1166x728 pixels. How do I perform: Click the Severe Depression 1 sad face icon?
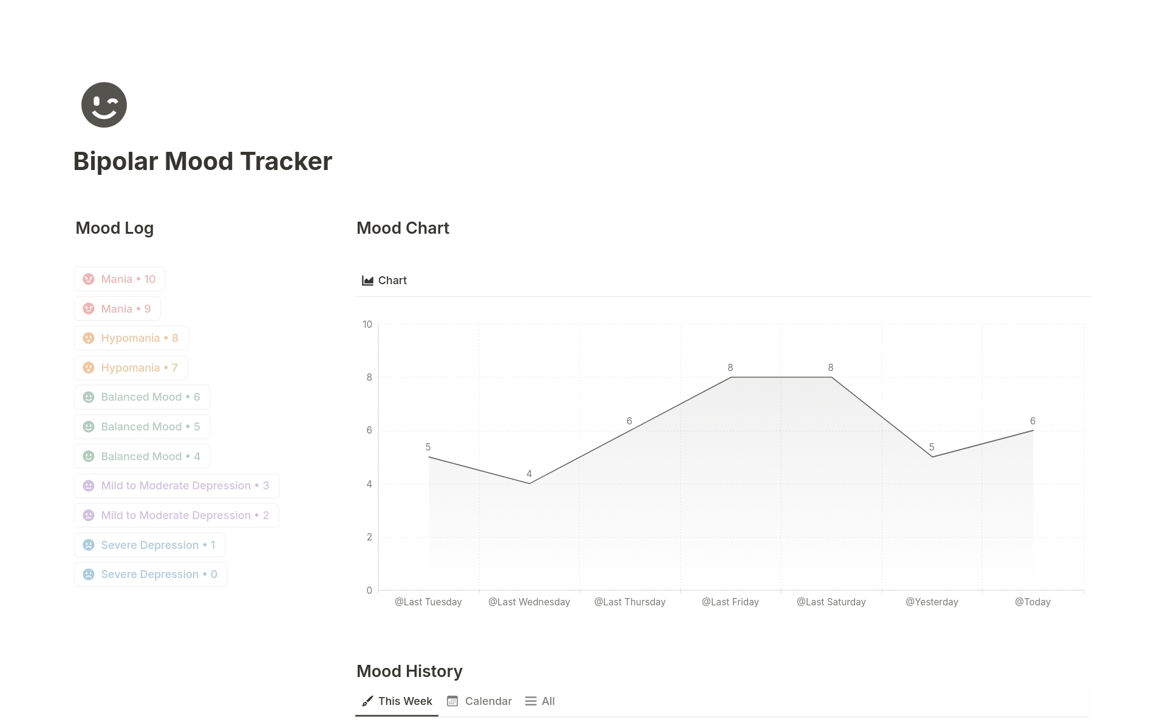[89, 545]
